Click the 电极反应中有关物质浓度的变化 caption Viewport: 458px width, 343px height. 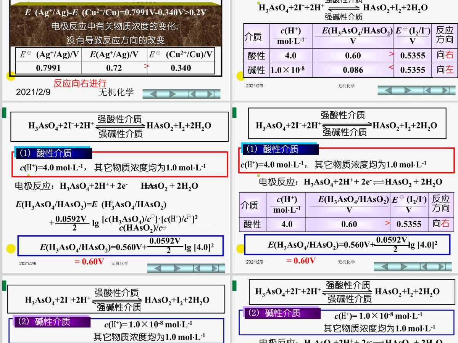(x=115, y=26)
